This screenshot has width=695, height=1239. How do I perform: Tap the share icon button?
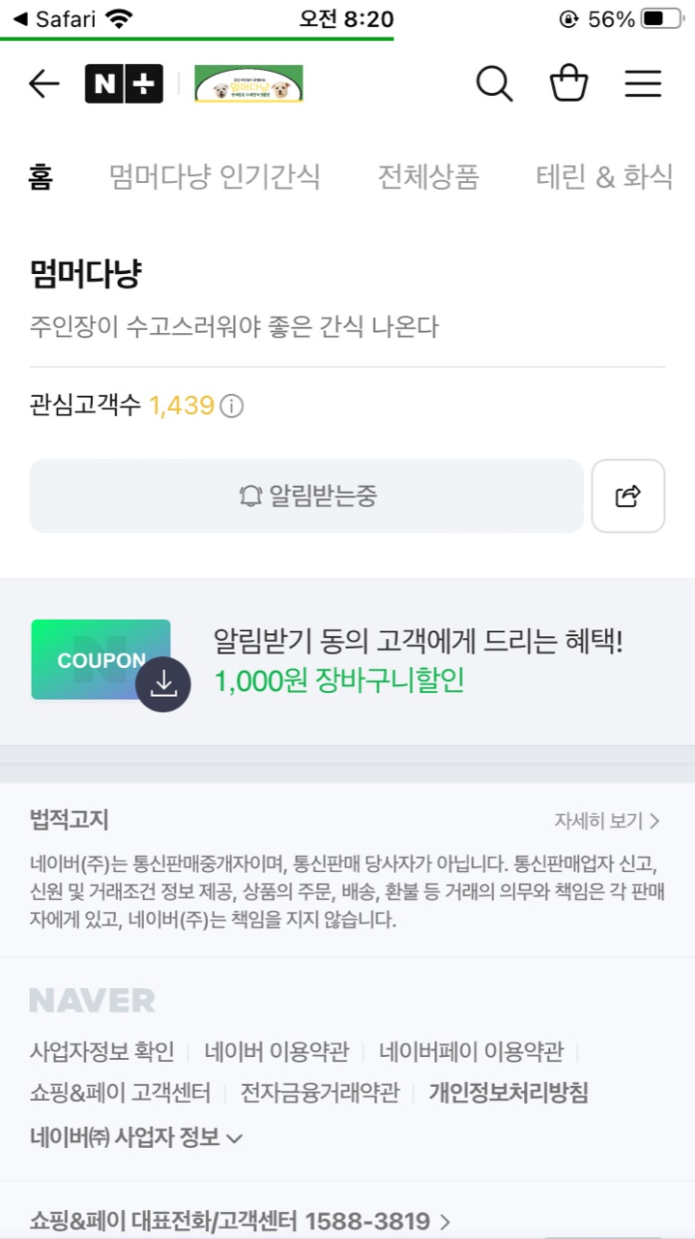[x=628, y=497]
